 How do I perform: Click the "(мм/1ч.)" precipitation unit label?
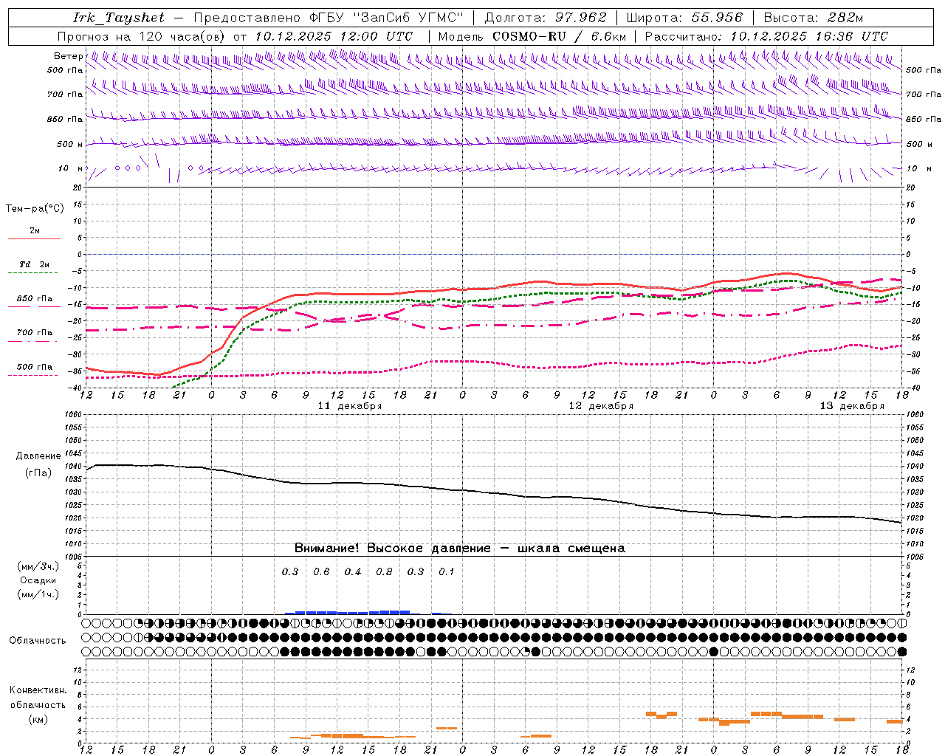[x=38, y=594]
